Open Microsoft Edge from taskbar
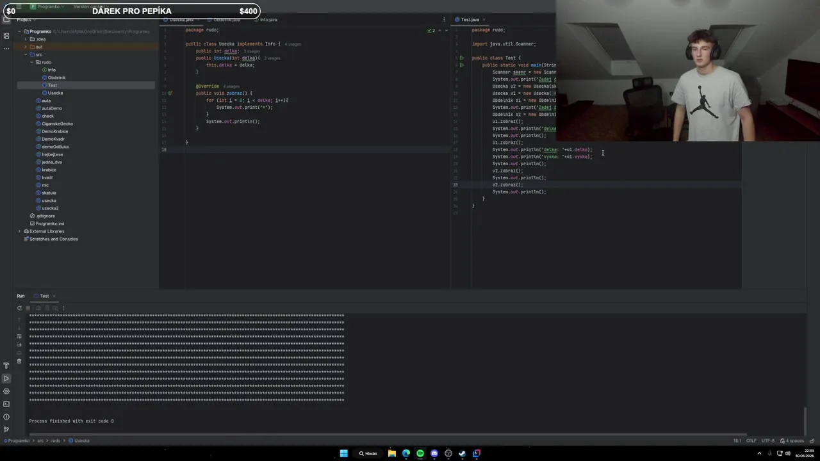 tap(406, 453)
